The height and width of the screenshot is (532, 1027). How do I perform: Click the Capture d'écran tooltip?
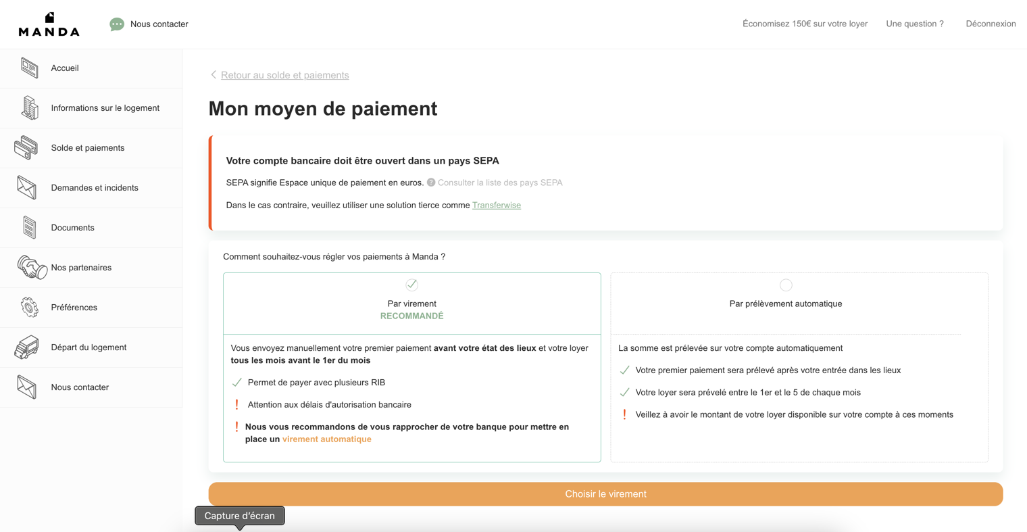point(240,516)
